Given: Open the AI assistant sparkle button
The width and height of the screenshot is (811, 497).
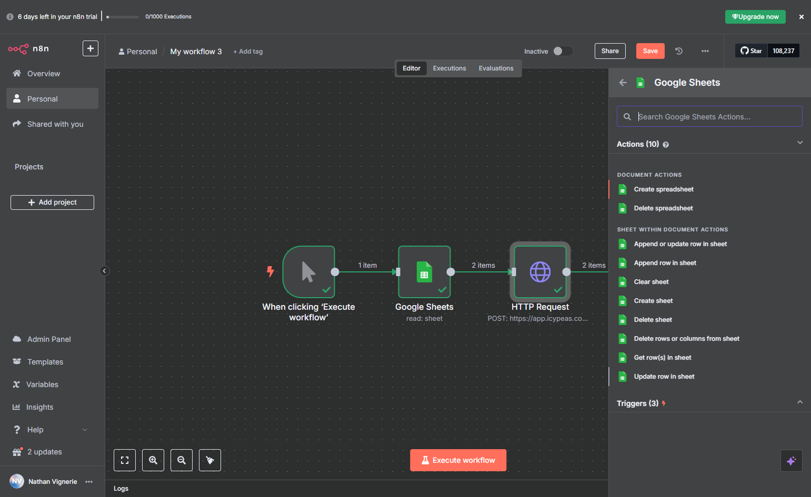Looking at the screenshot, I should 791,461.
